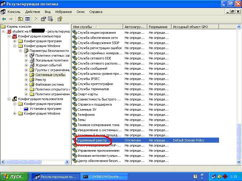
Task: Select Группы с ограниченным доступом tree item
Action: point(52,70)
